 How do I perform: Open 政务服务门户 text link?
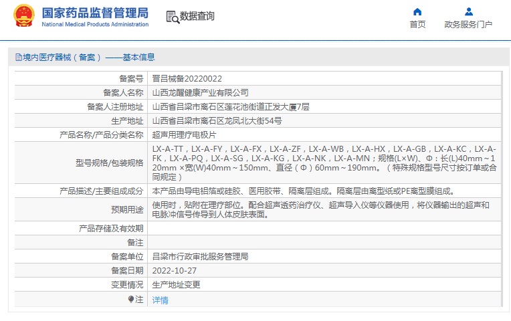pyautogui.click(x=468, y=25)
